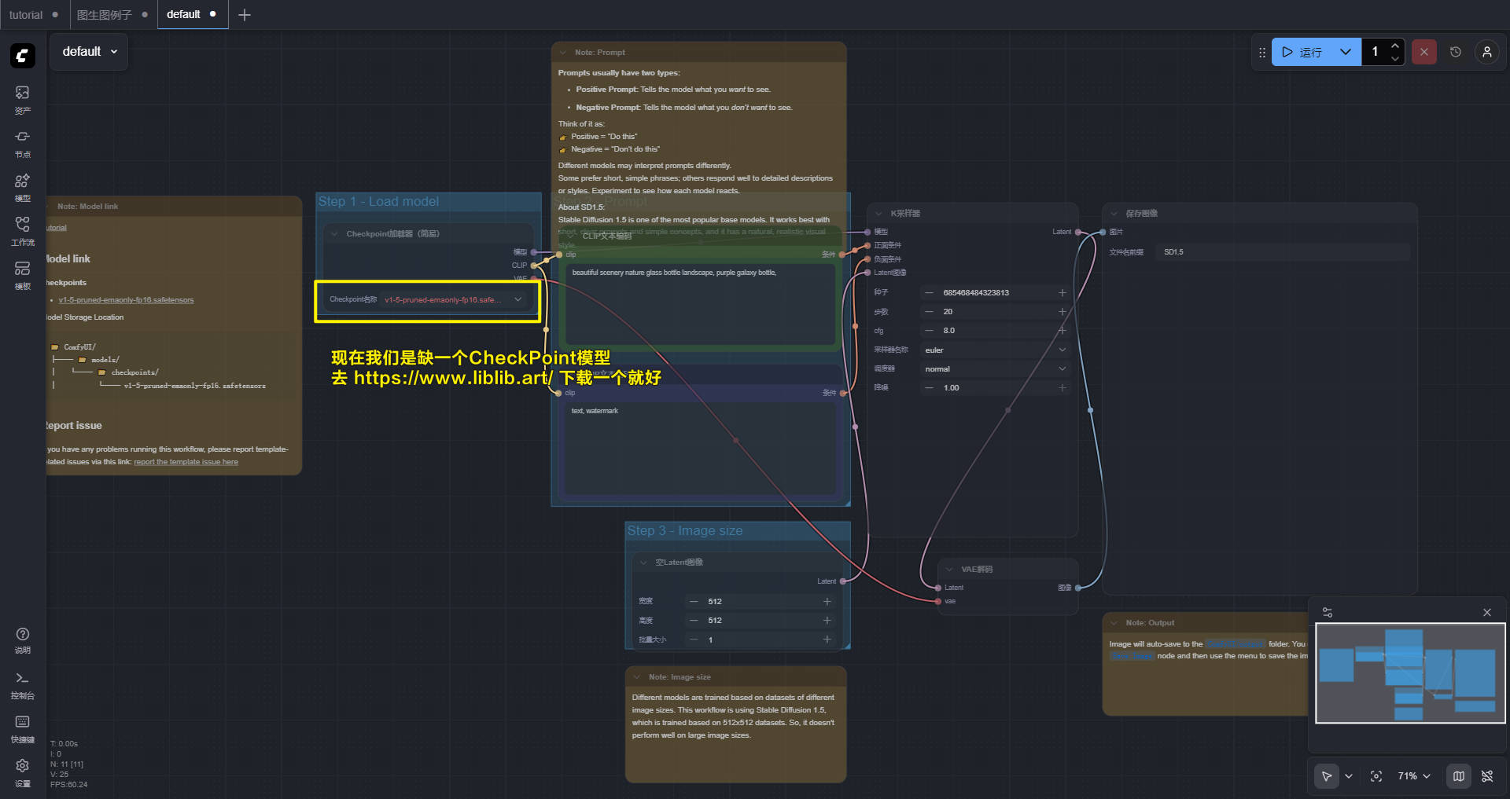The width and height of the screenshot is (1510, 799).
Task: Open the Assets panel in sidebar
Action: [22, 99]
